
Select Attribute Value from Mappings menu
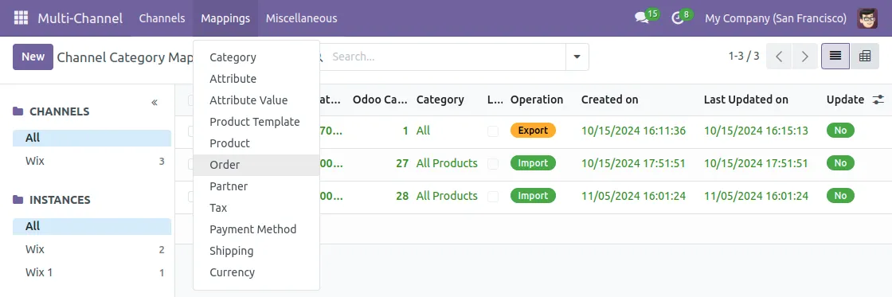point(256,100)
